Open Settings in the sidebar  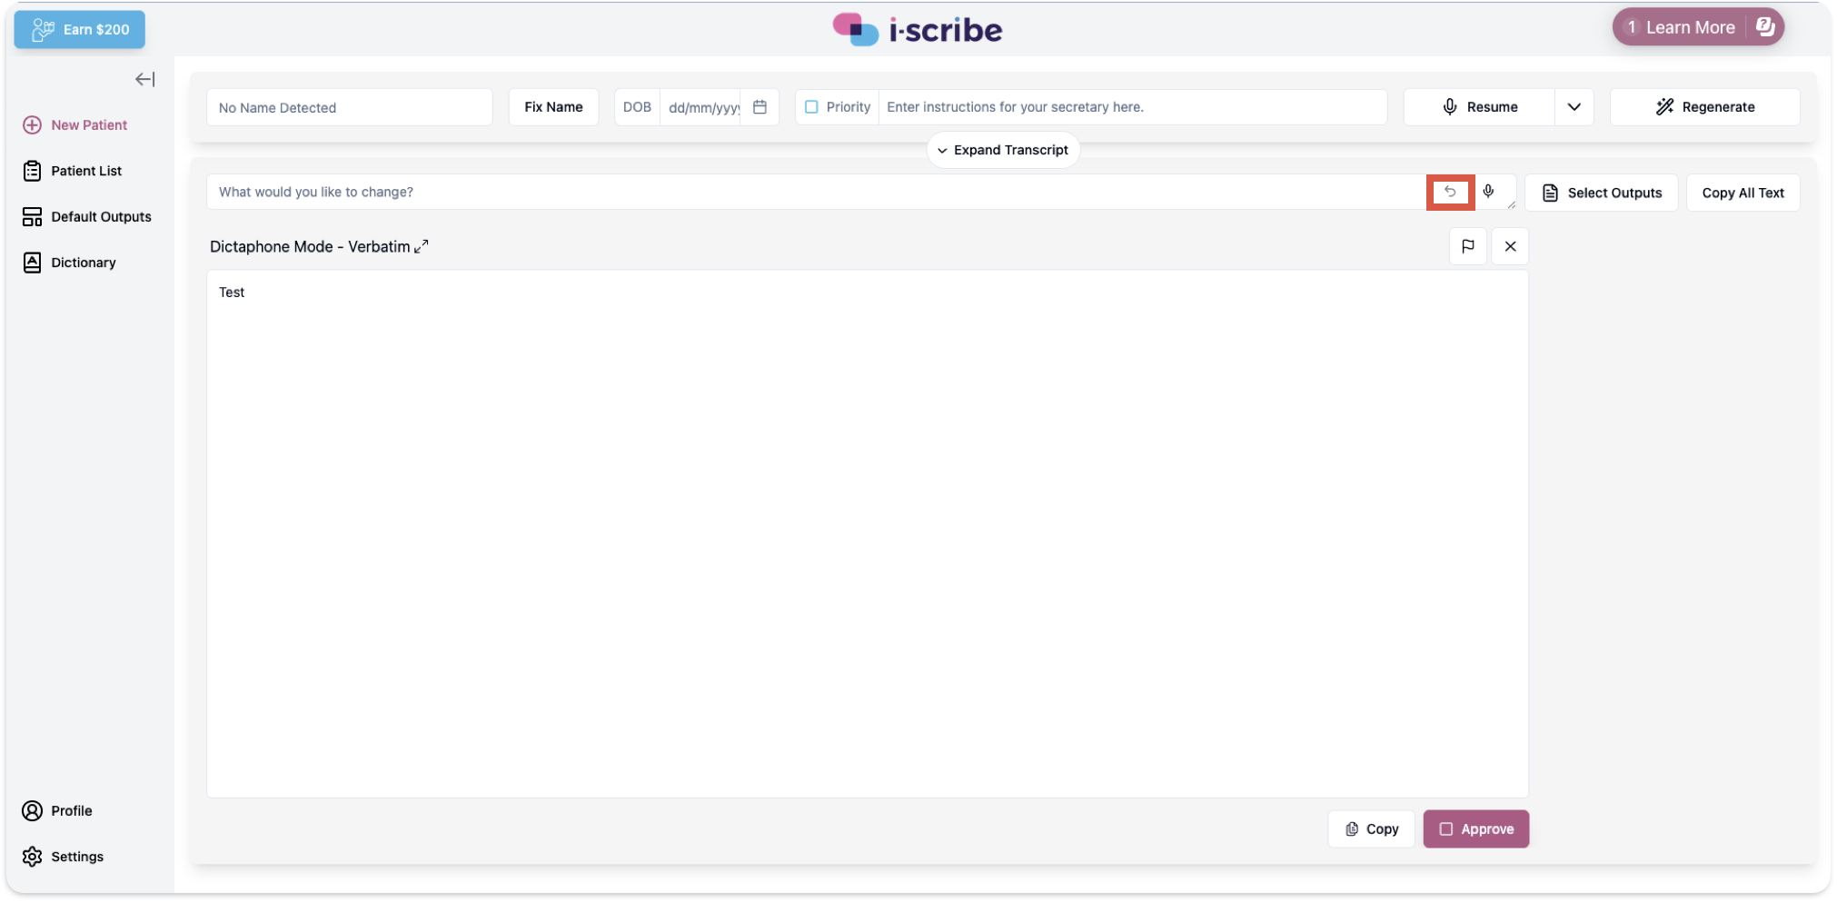tap(64, 857)
